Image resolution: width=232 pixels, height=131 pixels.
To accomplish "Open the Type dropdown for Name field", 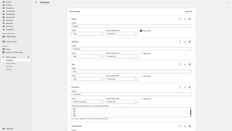I will coord(88,34).
